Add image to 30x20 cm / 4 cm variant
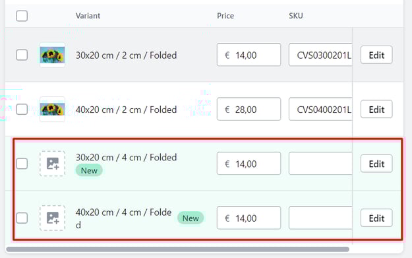The height and width of the screenshot is (258, 412). [x=53, y=164]
